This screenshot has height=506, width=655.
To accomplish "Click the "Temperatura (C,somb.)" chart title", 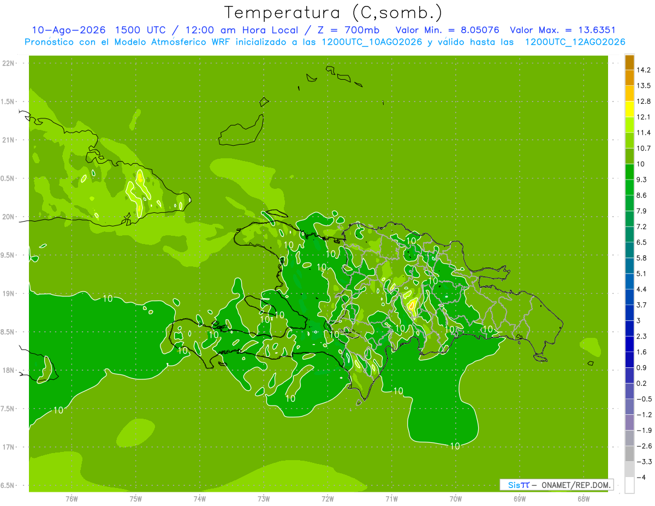I will pyautogui.click(x=334, y=12).
